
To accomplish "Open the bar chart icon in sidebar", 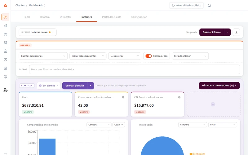I will pyautogui.click(x=5, y=25).
